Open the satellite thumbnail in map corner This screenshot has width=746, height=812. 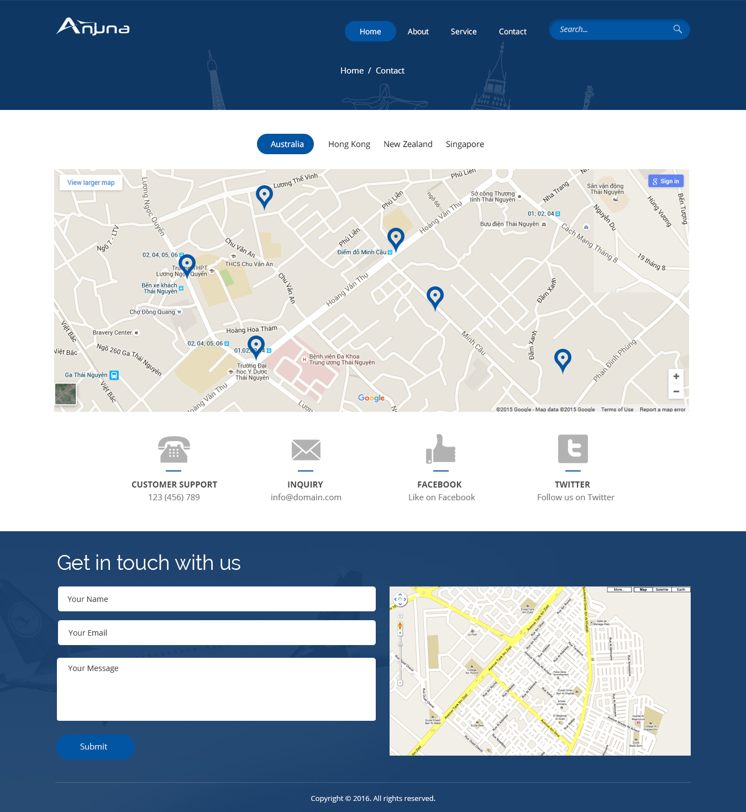[65, 394]
